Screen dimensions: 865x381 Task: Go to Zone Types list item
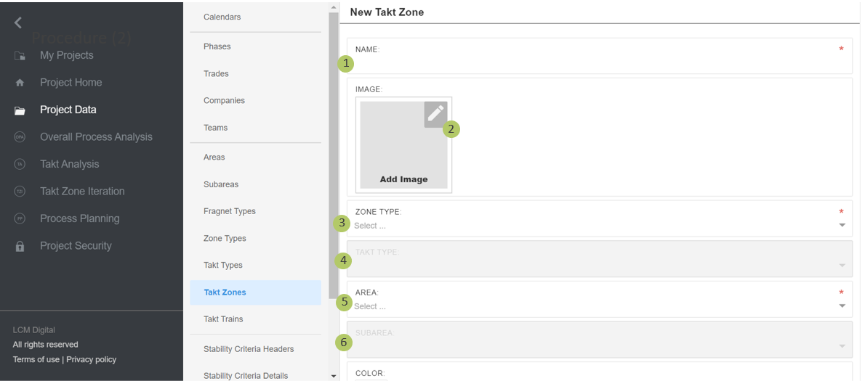[x=225, y=239]
